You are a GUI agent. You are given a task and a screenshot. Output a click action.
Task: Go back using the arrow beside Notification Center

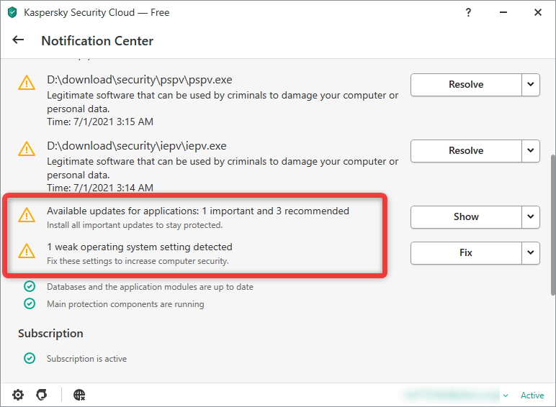18,40
